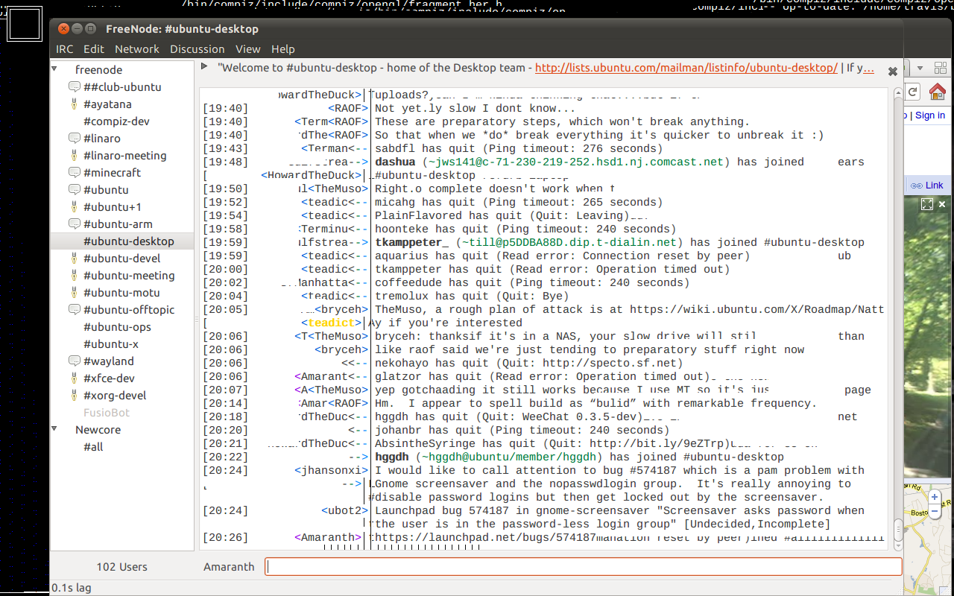Click the browser home icon
This screenshot has width=954, height=596.
pos(937,91)
